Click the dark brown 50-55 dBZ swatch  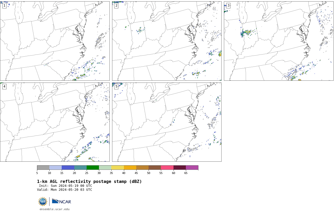(x=155, y=168)
